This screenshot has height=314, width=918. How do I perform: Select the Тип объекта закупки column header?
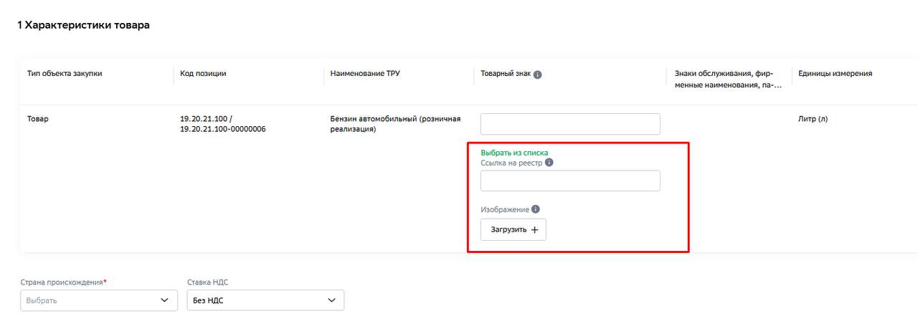(65, 73)
